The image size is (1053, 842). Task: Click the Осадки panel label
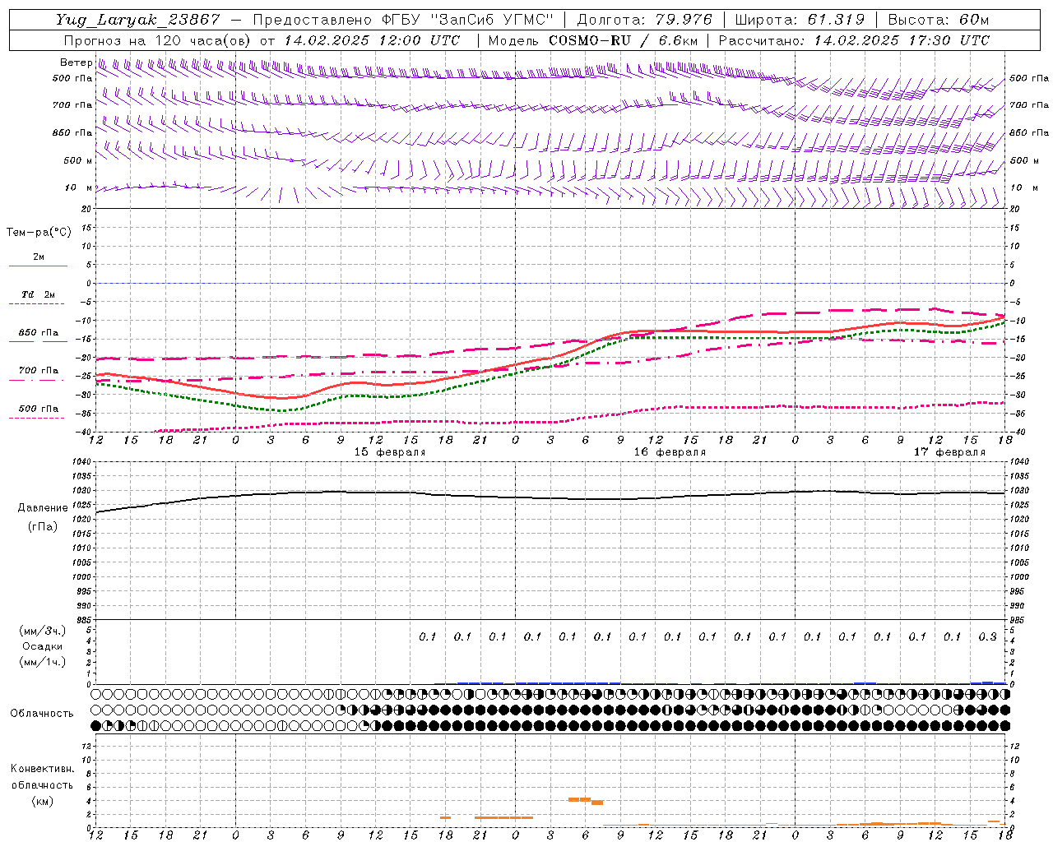(x=43, y=646)
